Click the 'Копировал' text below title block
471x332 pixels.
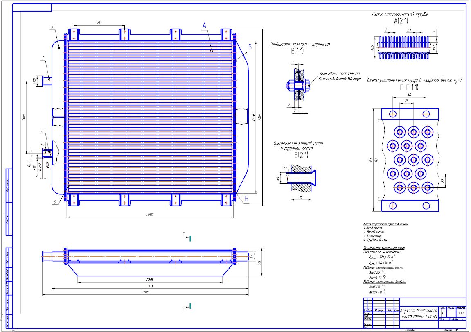click(410, 330)
